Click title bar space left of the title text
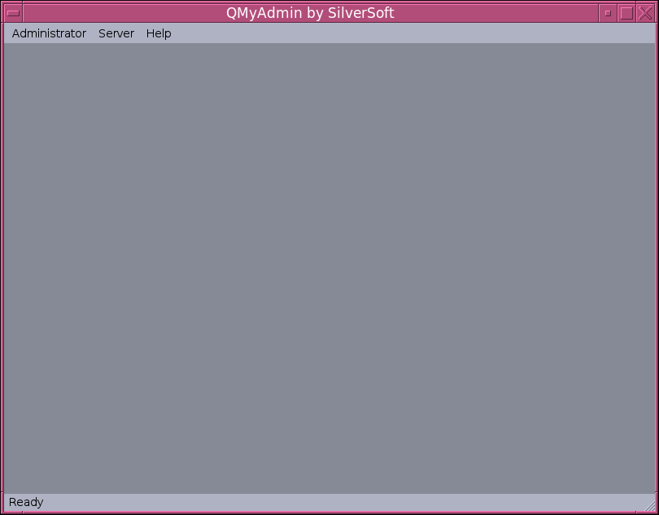 (122, 13)
